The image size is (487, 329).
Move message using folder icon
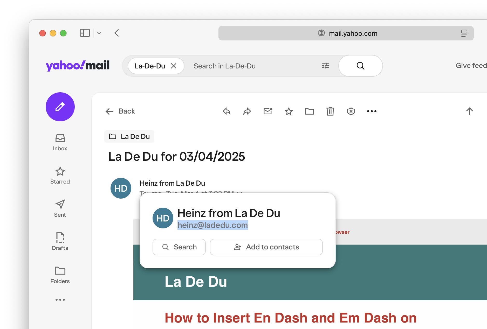(x=309, y=111)
